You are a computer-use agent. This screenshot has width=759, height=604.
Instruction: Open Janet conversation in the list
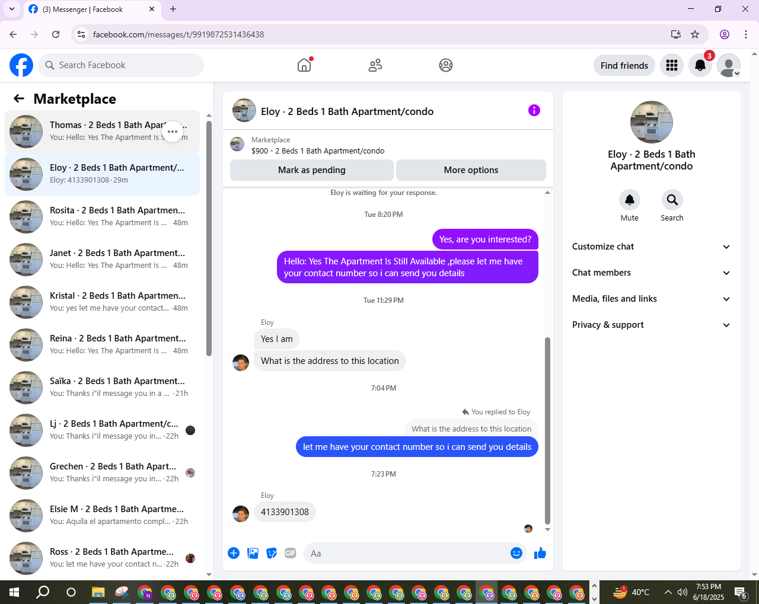(x=102, y=260)
